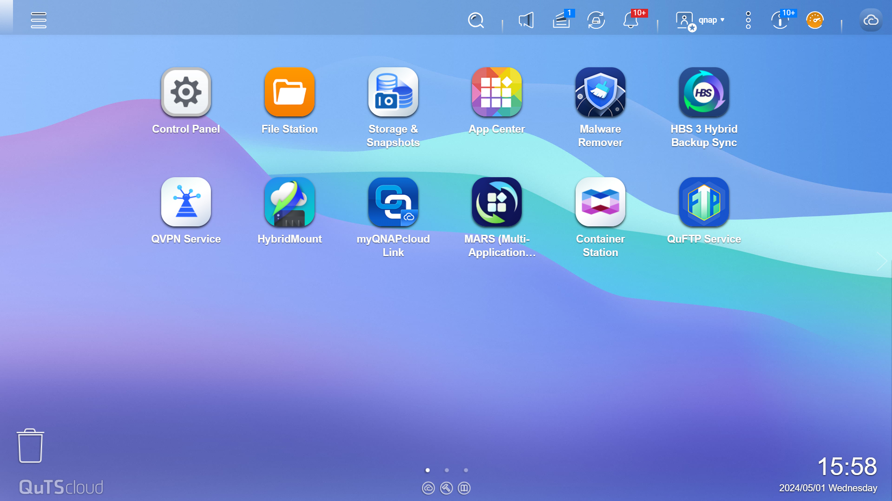Open myQNAPcloud Link
This screenshot has width=892, height=501.
pyautogui.click(x=393, y=202)
